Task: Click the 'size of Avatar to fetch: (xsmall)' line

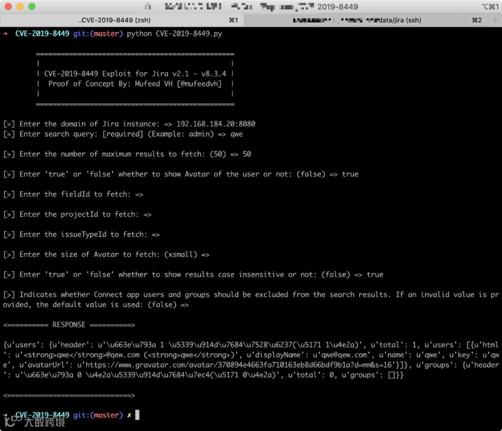Action: [106, 255]
